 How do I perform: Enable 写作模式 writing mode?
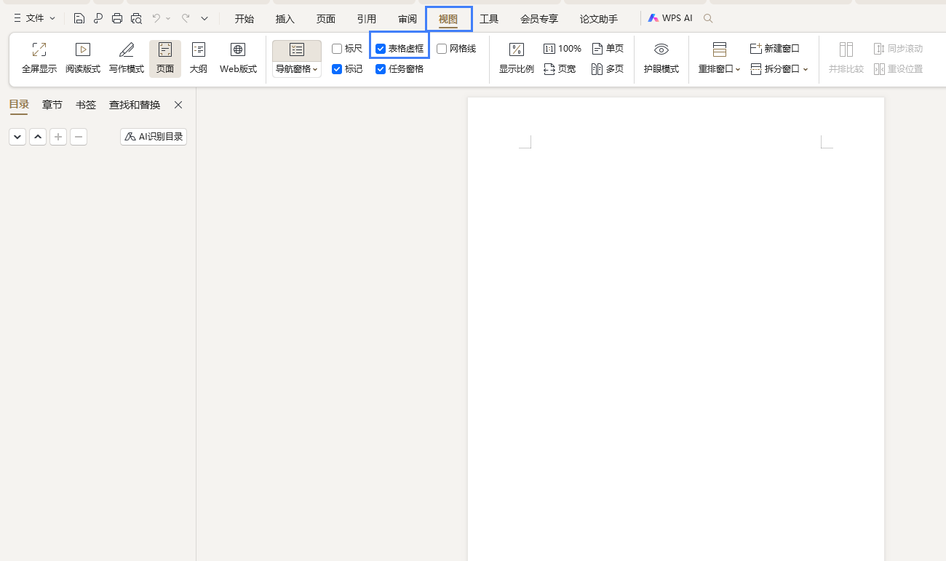[127, 58]
